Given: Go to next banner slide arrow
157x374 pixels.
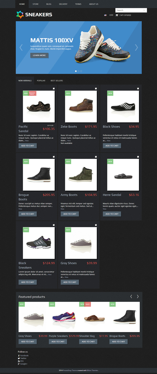Looking at the screenshot, I should pos(136,47).
